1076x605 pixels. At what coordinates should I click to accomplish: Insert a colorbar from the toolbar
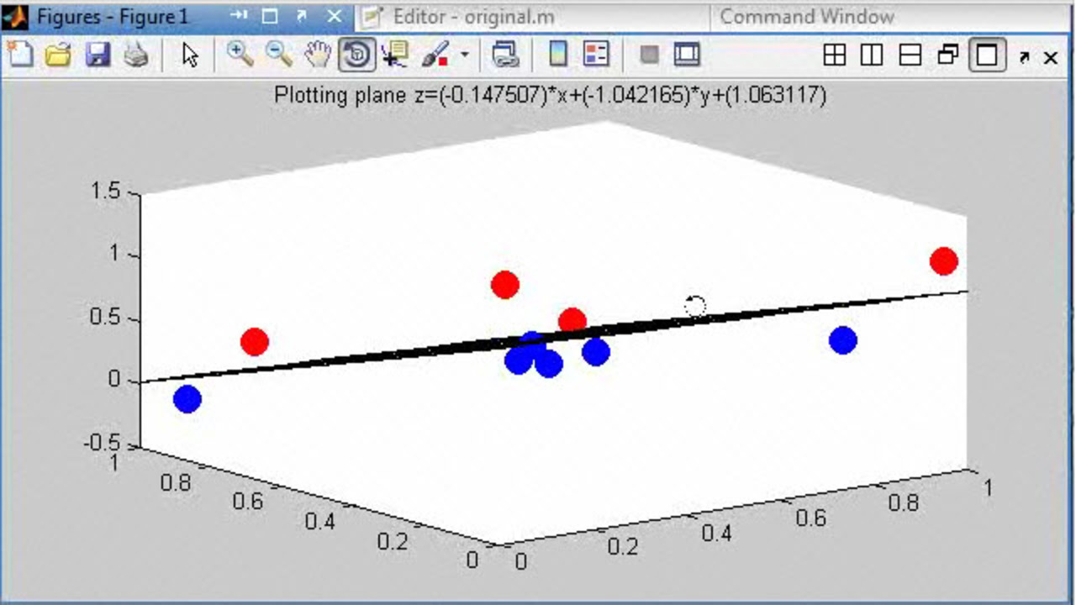point(557,55)
